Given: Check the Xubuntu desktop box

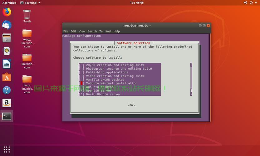Looking at the screenshot, I should coord(81,87).
